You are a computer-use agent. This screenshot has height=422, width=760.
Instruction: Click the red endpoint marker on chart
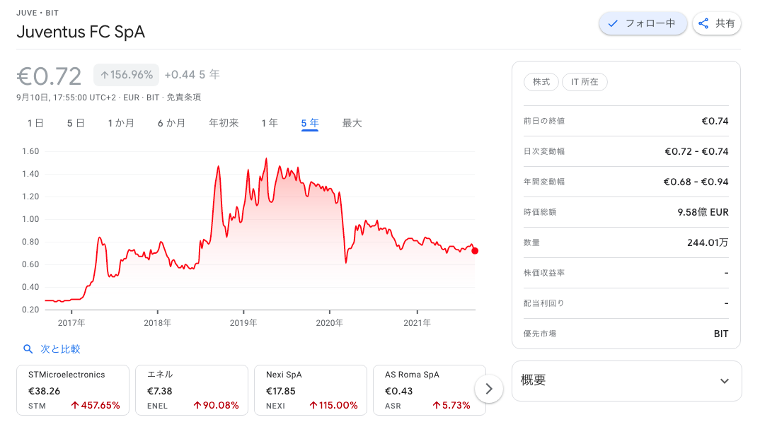pos(475,251)
